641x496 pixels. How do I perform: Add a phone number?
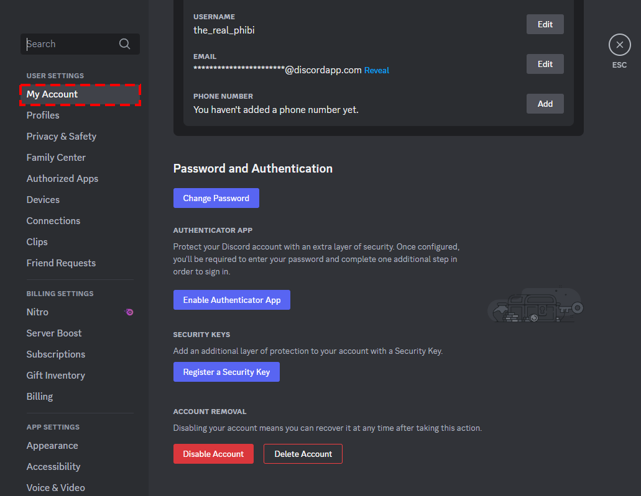[x=545, y=104]
